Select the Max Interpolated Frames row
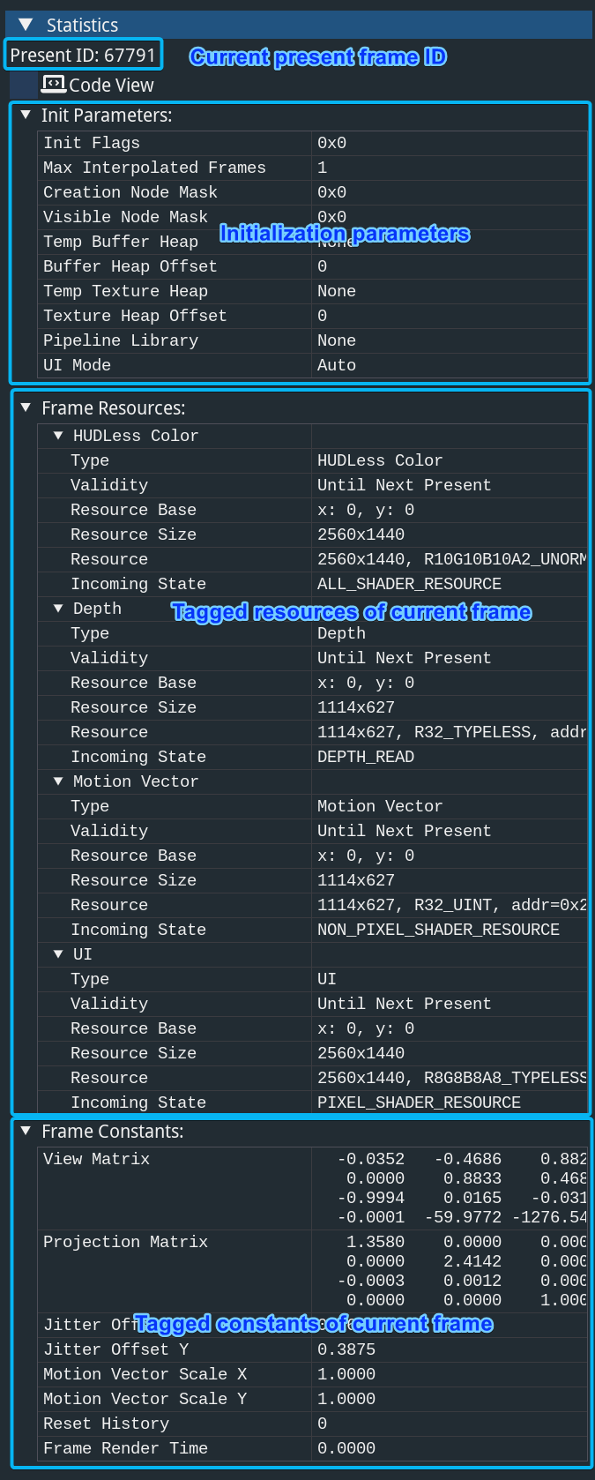This screenshot has height=1480, width=595. (154, 168)
